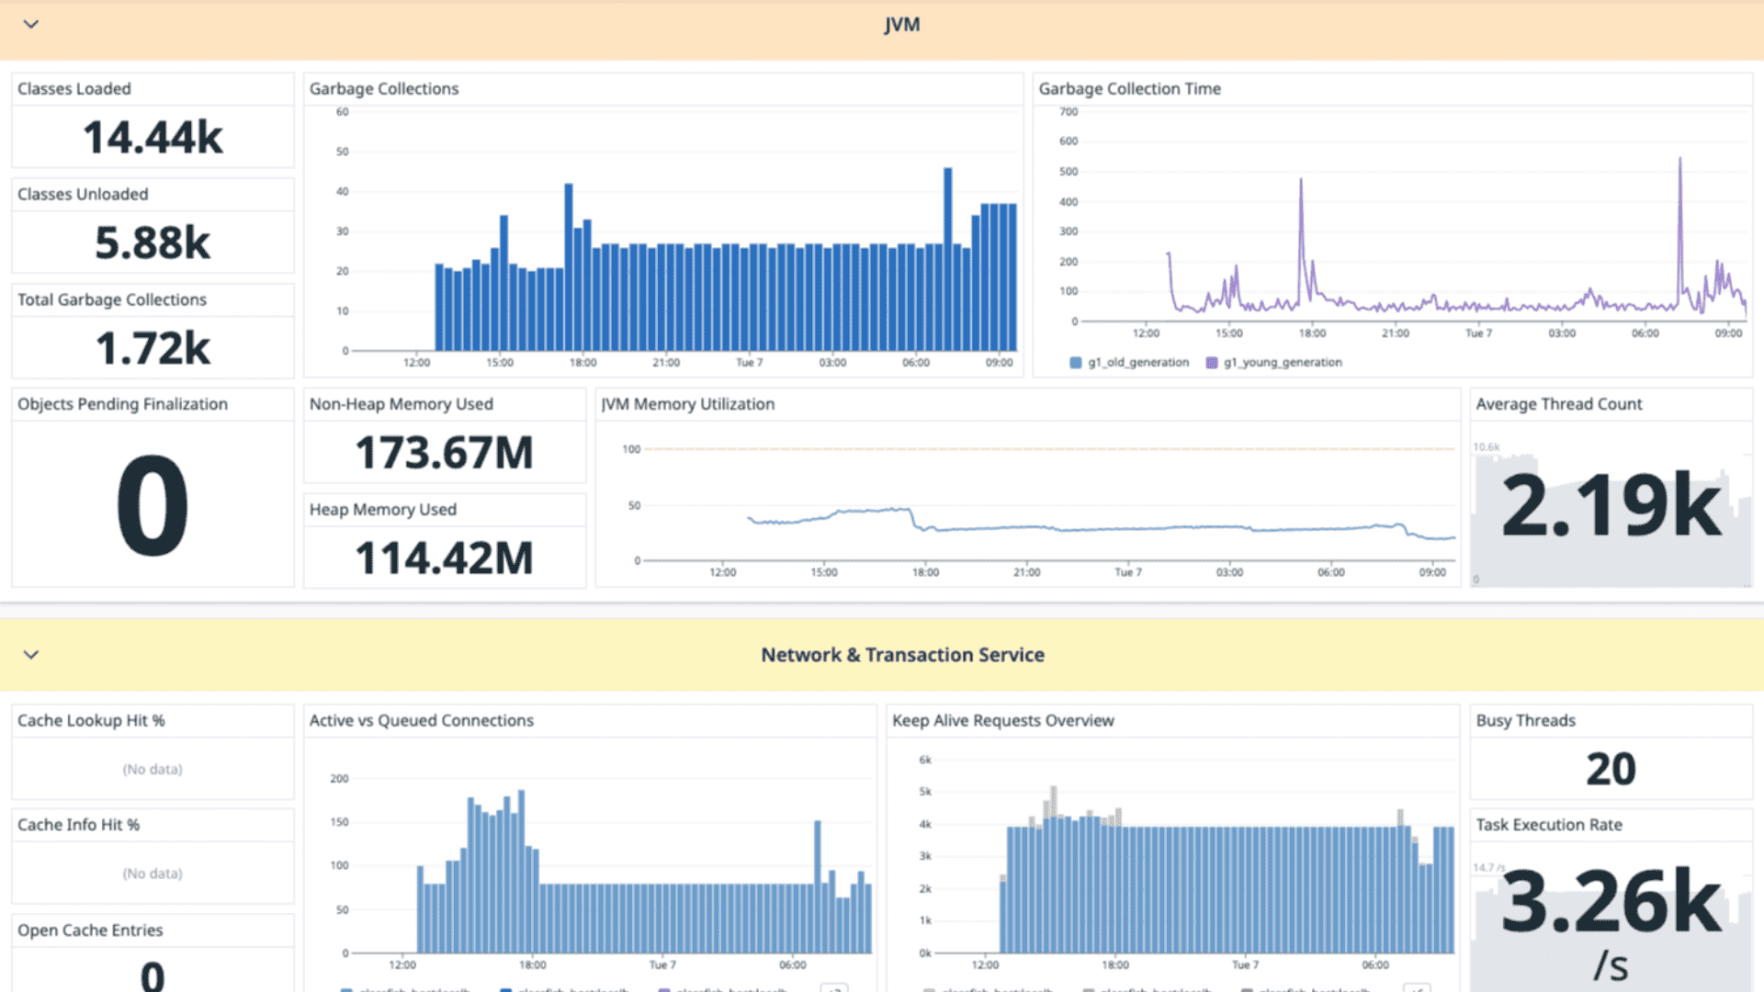The image size is (1764, 992).
Task: Open the Busy Threads widget title
Action: pos(1526,721)
